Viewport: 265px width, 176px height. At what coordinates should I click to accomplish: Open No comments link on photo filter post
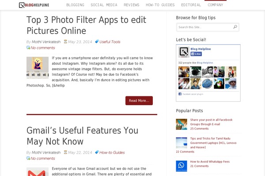coord(43,48)
